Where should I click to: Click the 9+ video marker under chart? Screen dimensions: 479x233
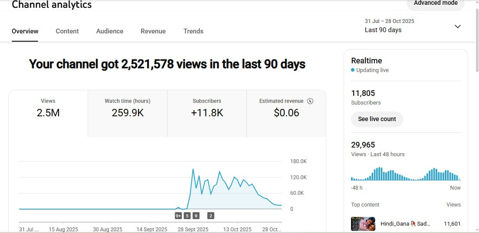pos(178,216)
